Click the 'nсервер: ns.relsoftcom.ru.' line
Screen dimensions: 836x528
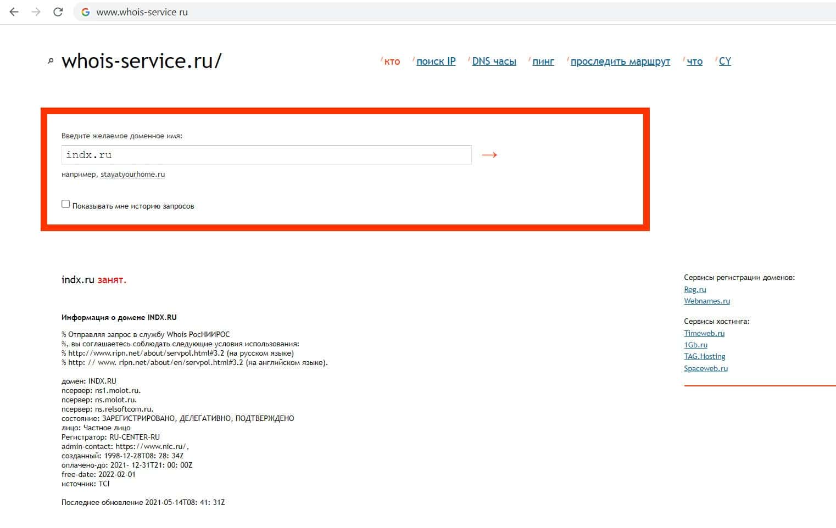pos(108,409)
